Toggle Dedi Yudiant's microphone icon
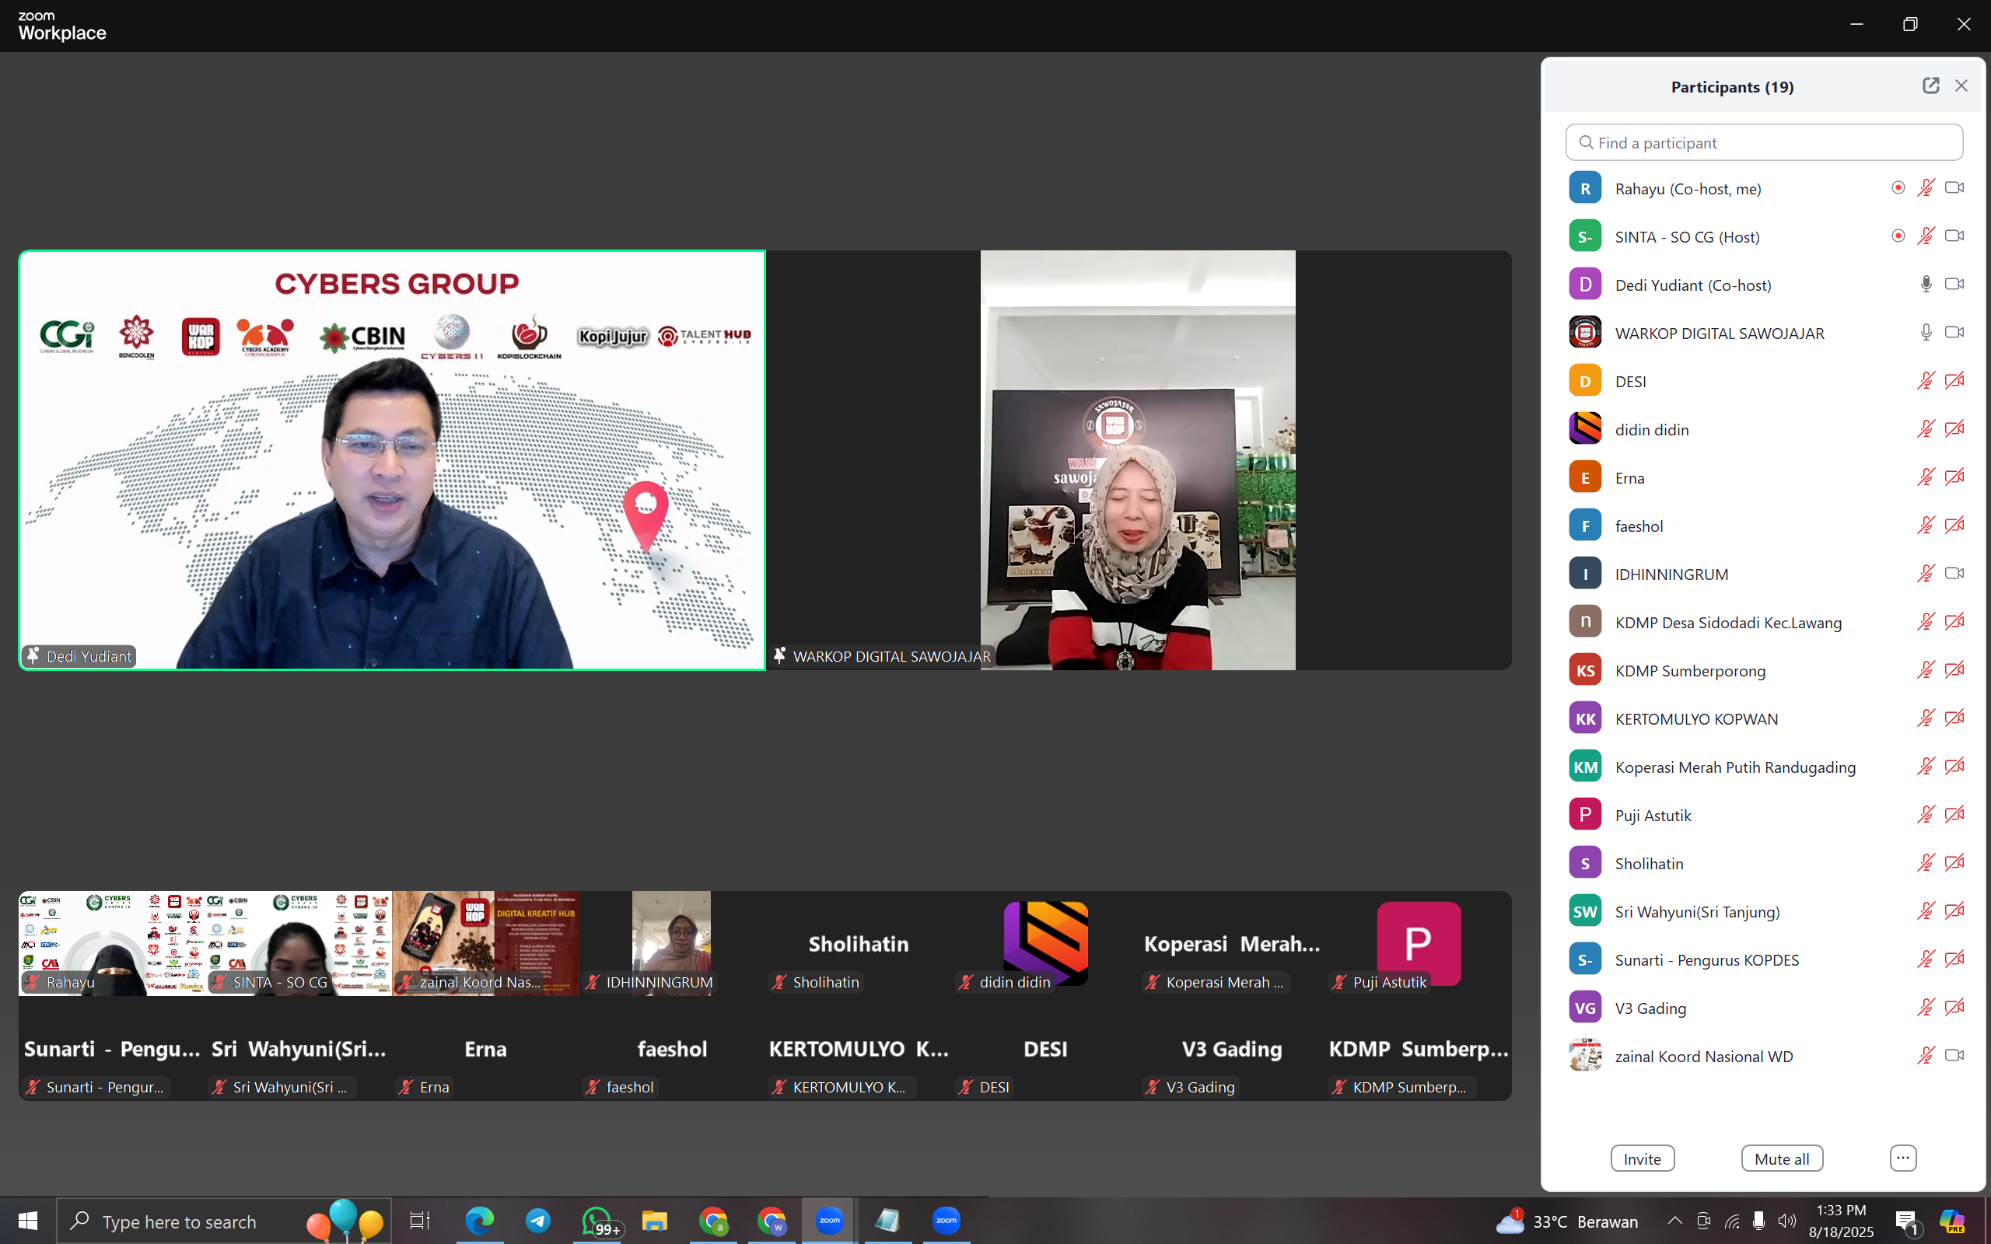The height and width of the screenshot is (1244, 1991). (x=1925, y=285)
